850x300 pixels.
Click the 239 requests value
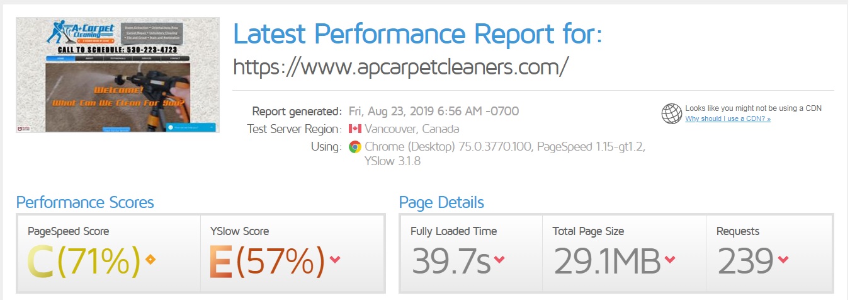coord(745,261)
